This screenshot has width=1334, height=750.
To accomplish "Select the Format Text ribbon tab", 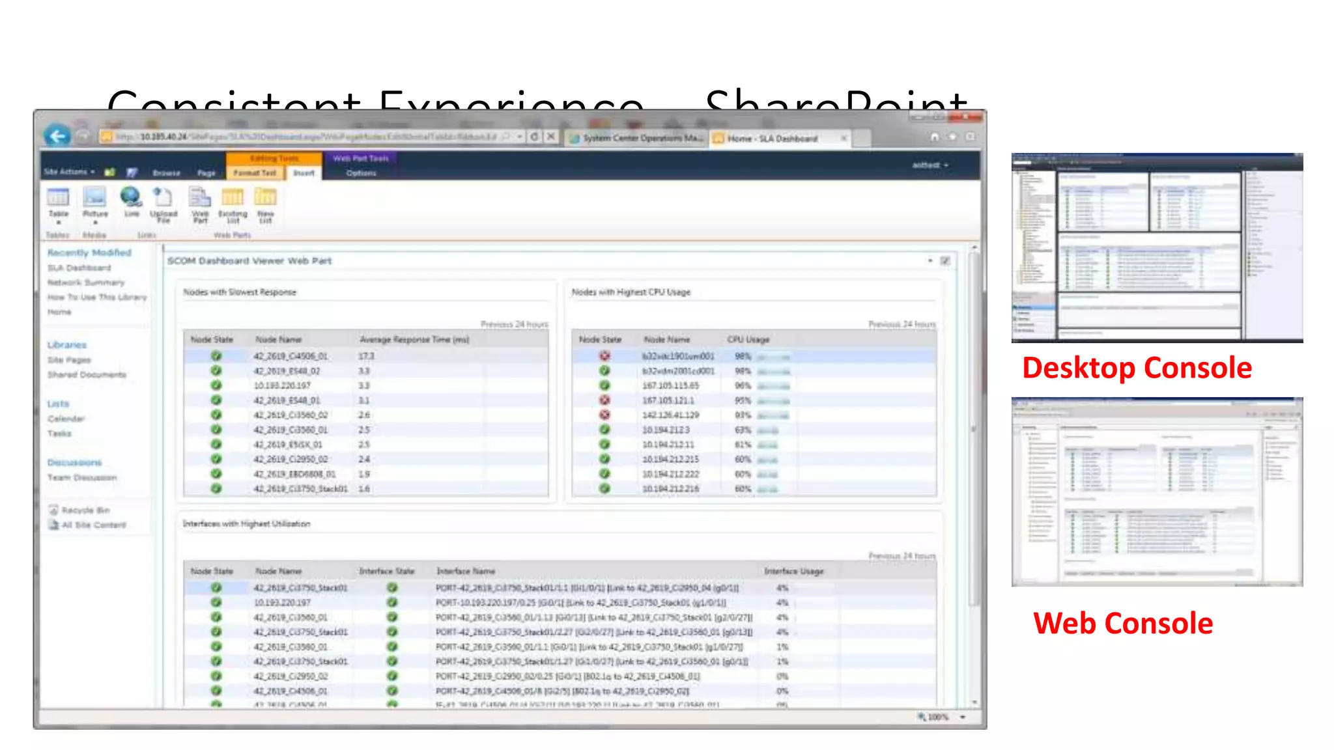I will (255, 173).
